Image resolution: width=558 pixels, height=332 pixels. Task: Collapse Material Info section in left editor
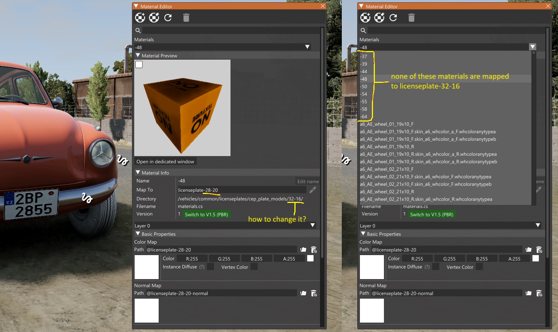138,173
